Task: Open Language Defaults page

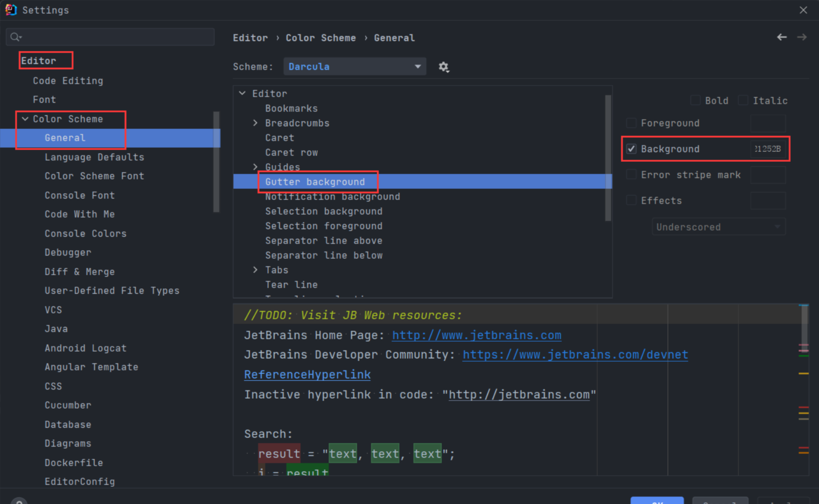Action: [94, 157]
